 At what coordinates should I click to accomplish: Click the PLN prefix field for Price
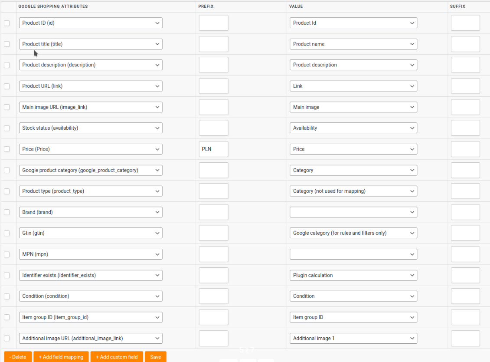(x=213, y=149)
